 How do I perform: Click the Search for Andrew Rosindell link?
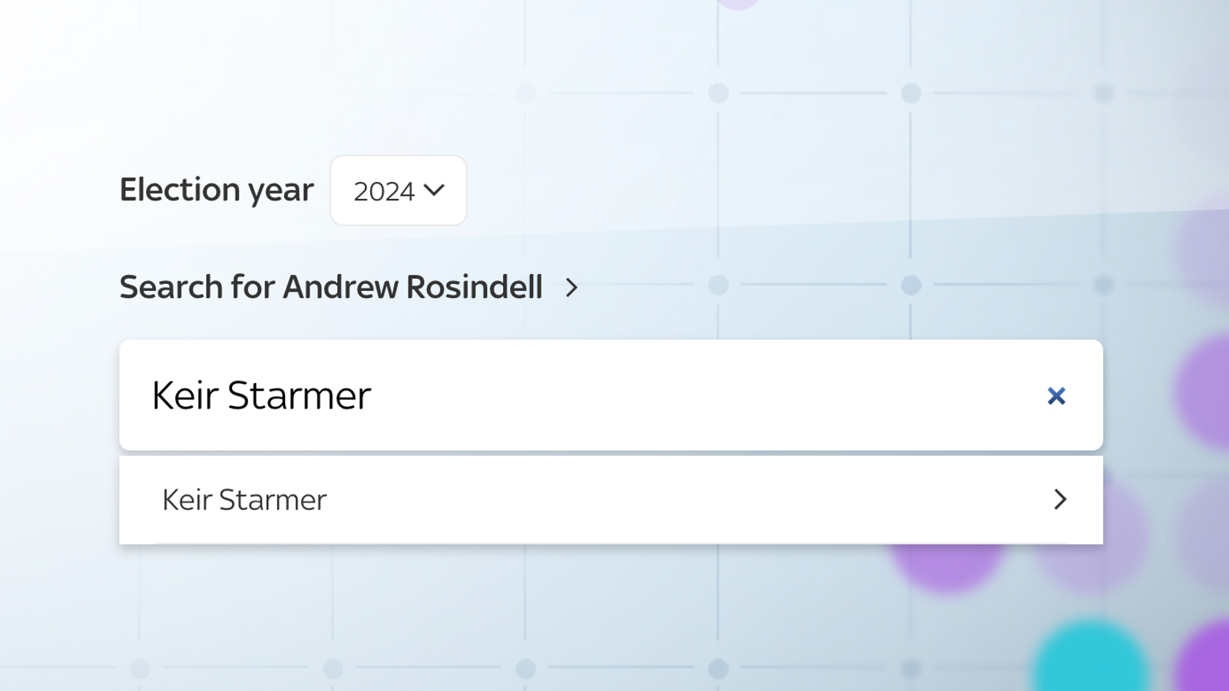[331, 287]
